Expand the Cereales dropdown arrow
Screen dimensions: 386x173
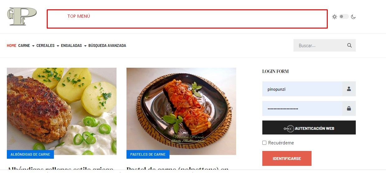pyautogui.click(x=58, y=46)
